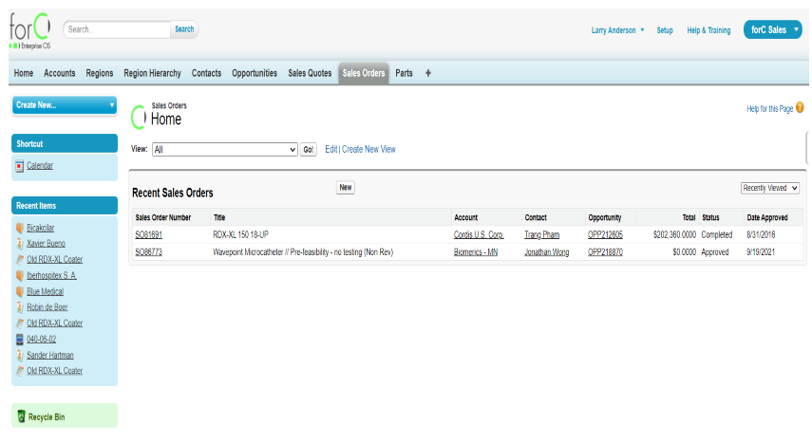Expand the Larry Anderson user menu
Image resolution: width=812 pixels, height=444 pixels.
coord(617,30)
